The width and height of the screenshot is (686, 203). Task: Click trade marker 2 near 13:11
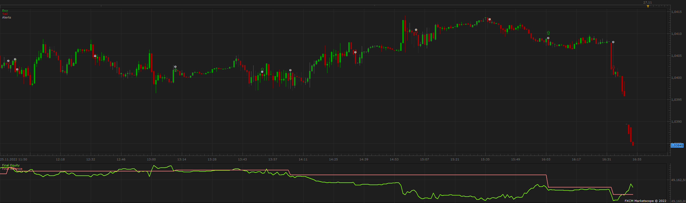[x=175, y=67]
